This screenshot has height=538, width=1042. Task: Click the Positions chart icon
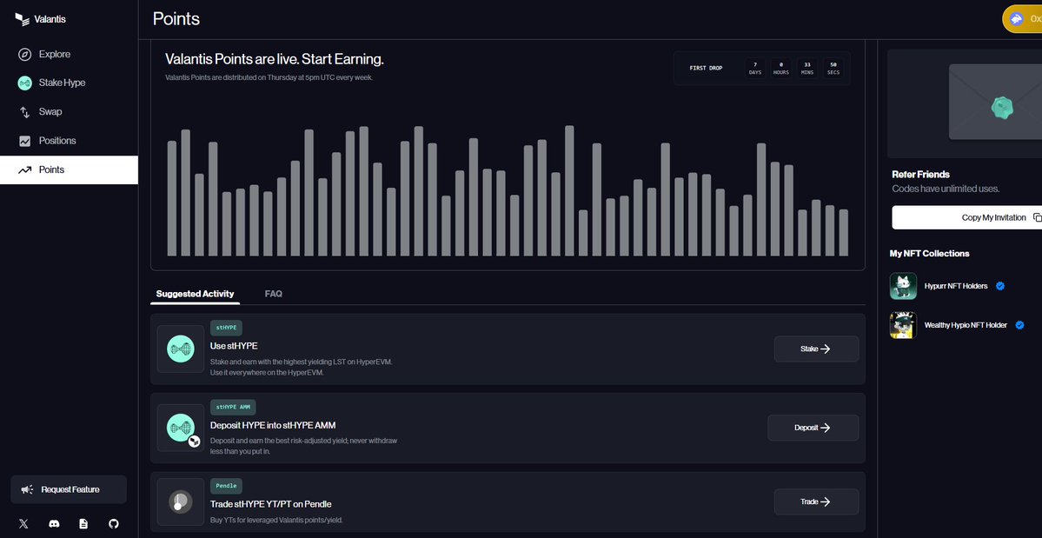click(24, 141)
